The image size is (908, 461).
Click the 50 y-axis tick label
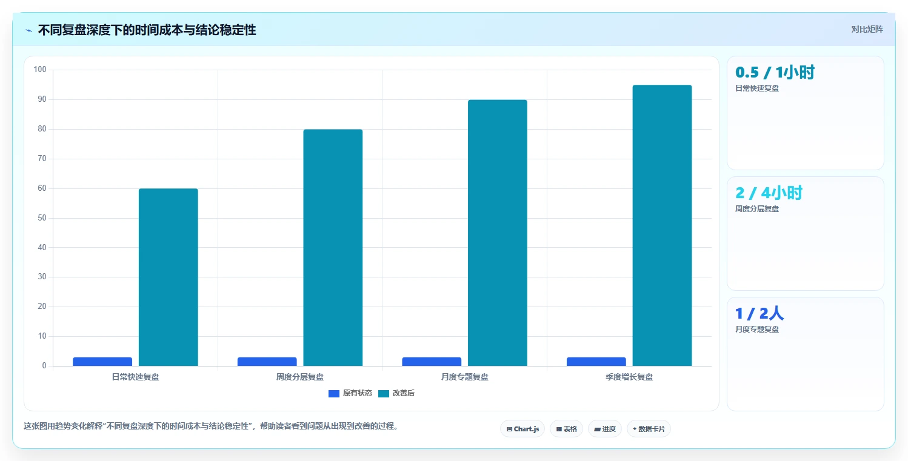click(42, 218)
